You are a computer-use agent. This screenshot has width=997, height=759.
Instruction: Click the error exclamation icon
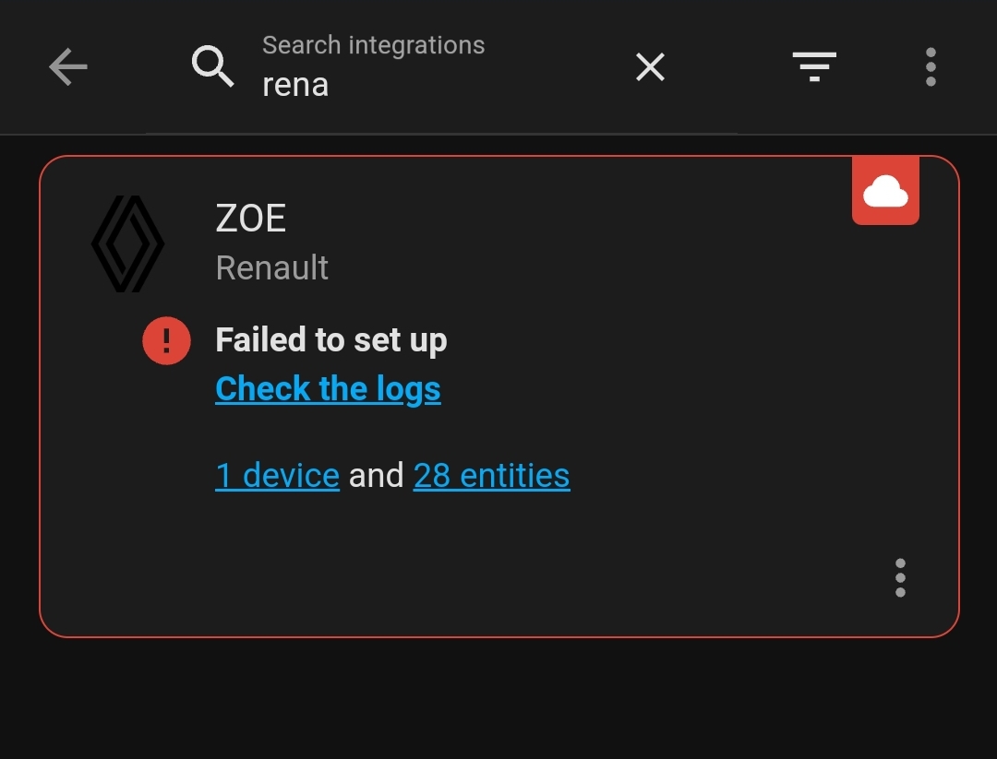point(166,339)
